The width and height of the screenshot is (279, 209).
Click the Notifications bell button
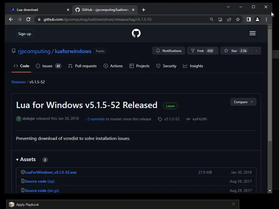click(169, 51)
